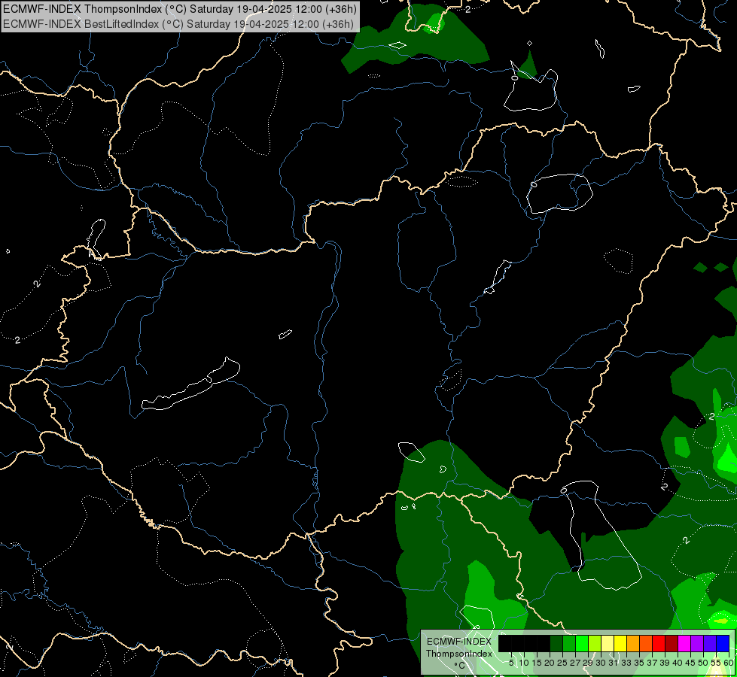This screenshot has height=677, width=737.
Task: Click legend tick value 50
Action: point(703,663)
